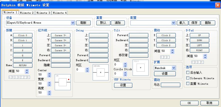Click the 震动 阈值 threshold stepper
The image size is (221, 107).
point(172,51)
